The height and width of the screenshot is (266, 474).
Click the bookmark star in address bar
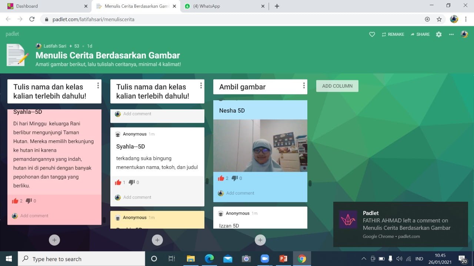click(x=439, y=19)
